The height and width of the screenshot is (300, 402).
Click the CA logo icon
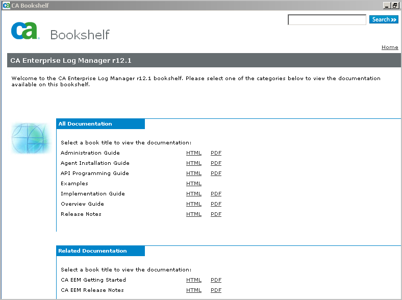[x=24, y=31]
